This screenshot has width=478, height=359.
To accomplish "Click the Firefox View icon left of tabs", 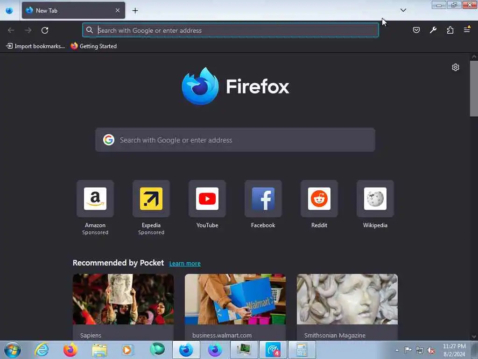I will pyautogui.click(x=9, y=11).
